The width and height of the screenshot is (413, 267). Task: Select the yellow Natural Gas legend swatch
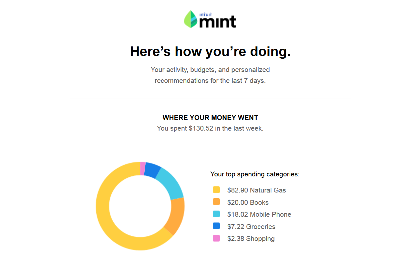pyautogui.click(x=216, y=190)
